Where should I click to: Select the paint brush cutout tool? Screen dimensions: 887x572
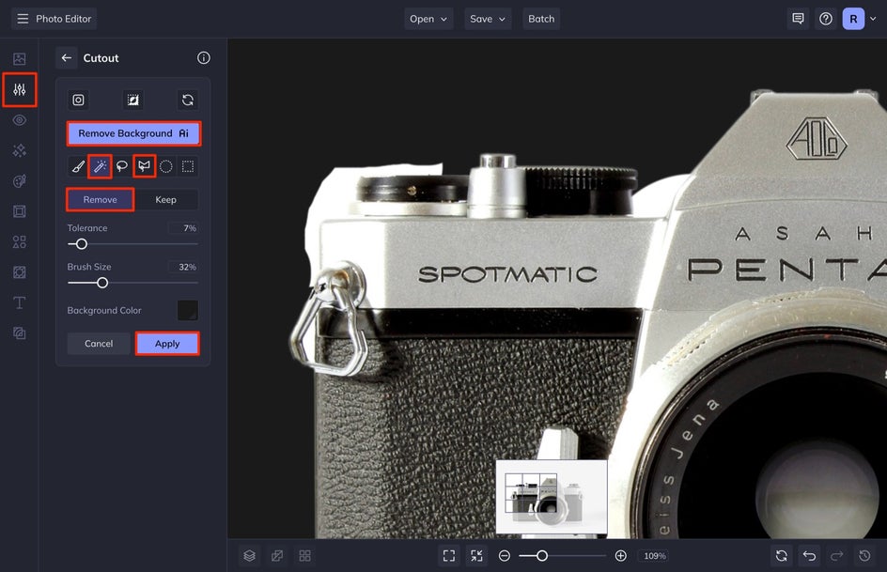pyautogui.click(x=78, y=166)
